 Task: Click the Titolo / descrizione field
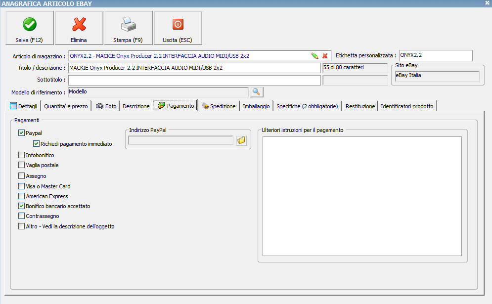[x=194, y=68]
